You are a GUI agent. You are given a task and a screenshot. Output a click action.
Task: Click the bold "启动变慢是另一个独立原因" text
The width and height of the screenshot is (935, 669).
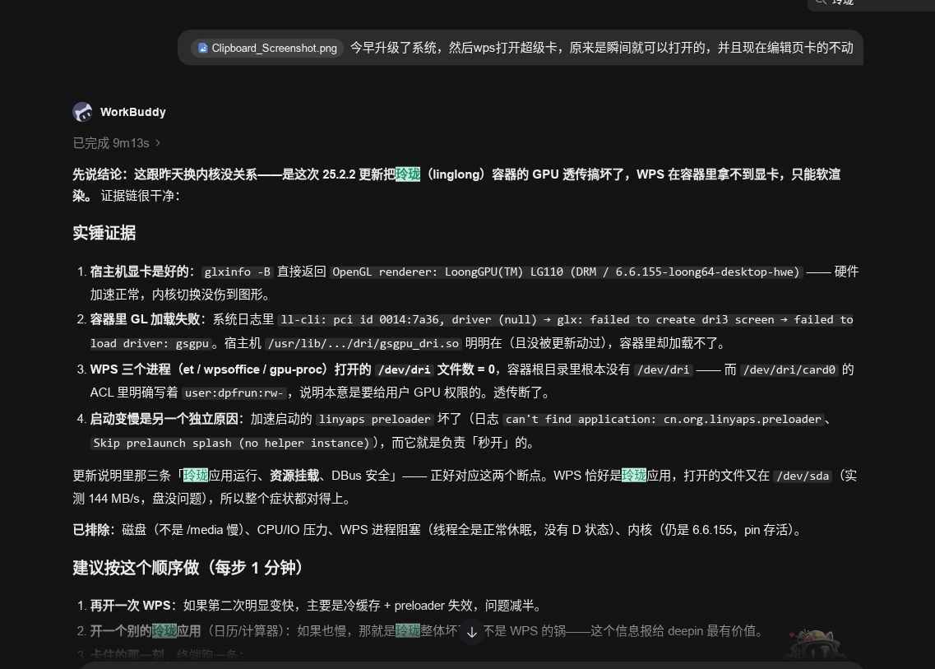point(164,419)
